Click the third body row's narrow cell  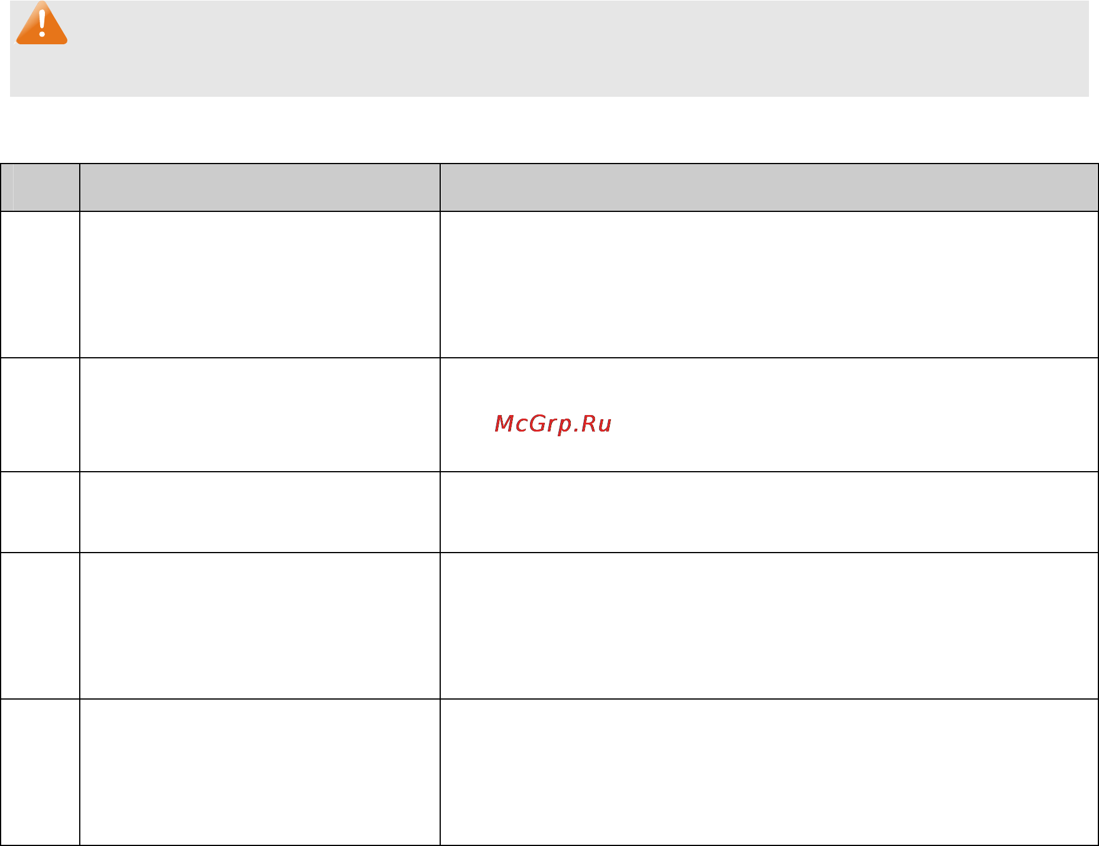[x=40, y=512]
